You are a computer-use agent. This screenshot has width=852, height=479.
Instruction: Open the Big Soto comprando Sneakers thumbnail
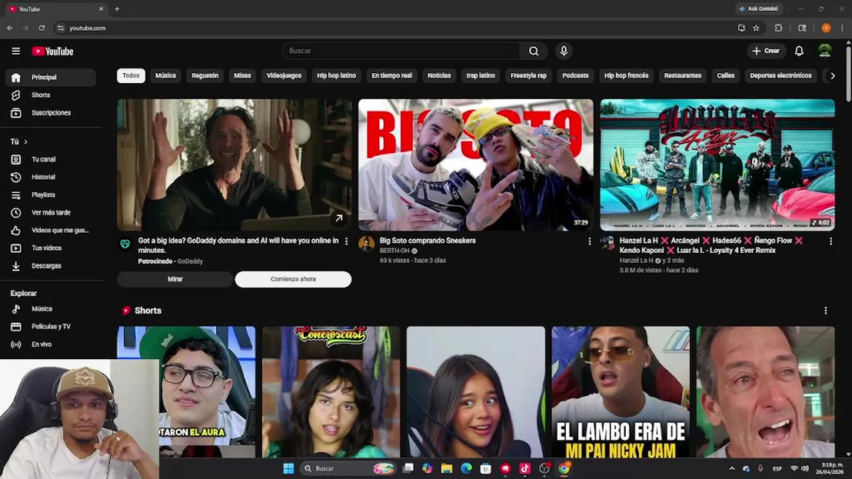click(x=475, y=164)
